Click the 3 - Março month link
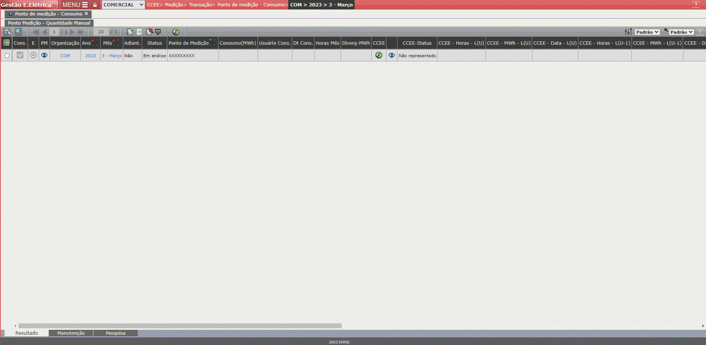The width and height of the screenshot is (706, 345). 111,56
